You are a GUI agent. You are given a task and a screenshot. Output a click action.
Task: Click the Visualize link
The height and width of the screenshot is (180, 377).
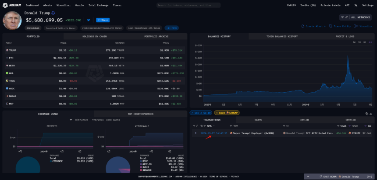point(363,26)
